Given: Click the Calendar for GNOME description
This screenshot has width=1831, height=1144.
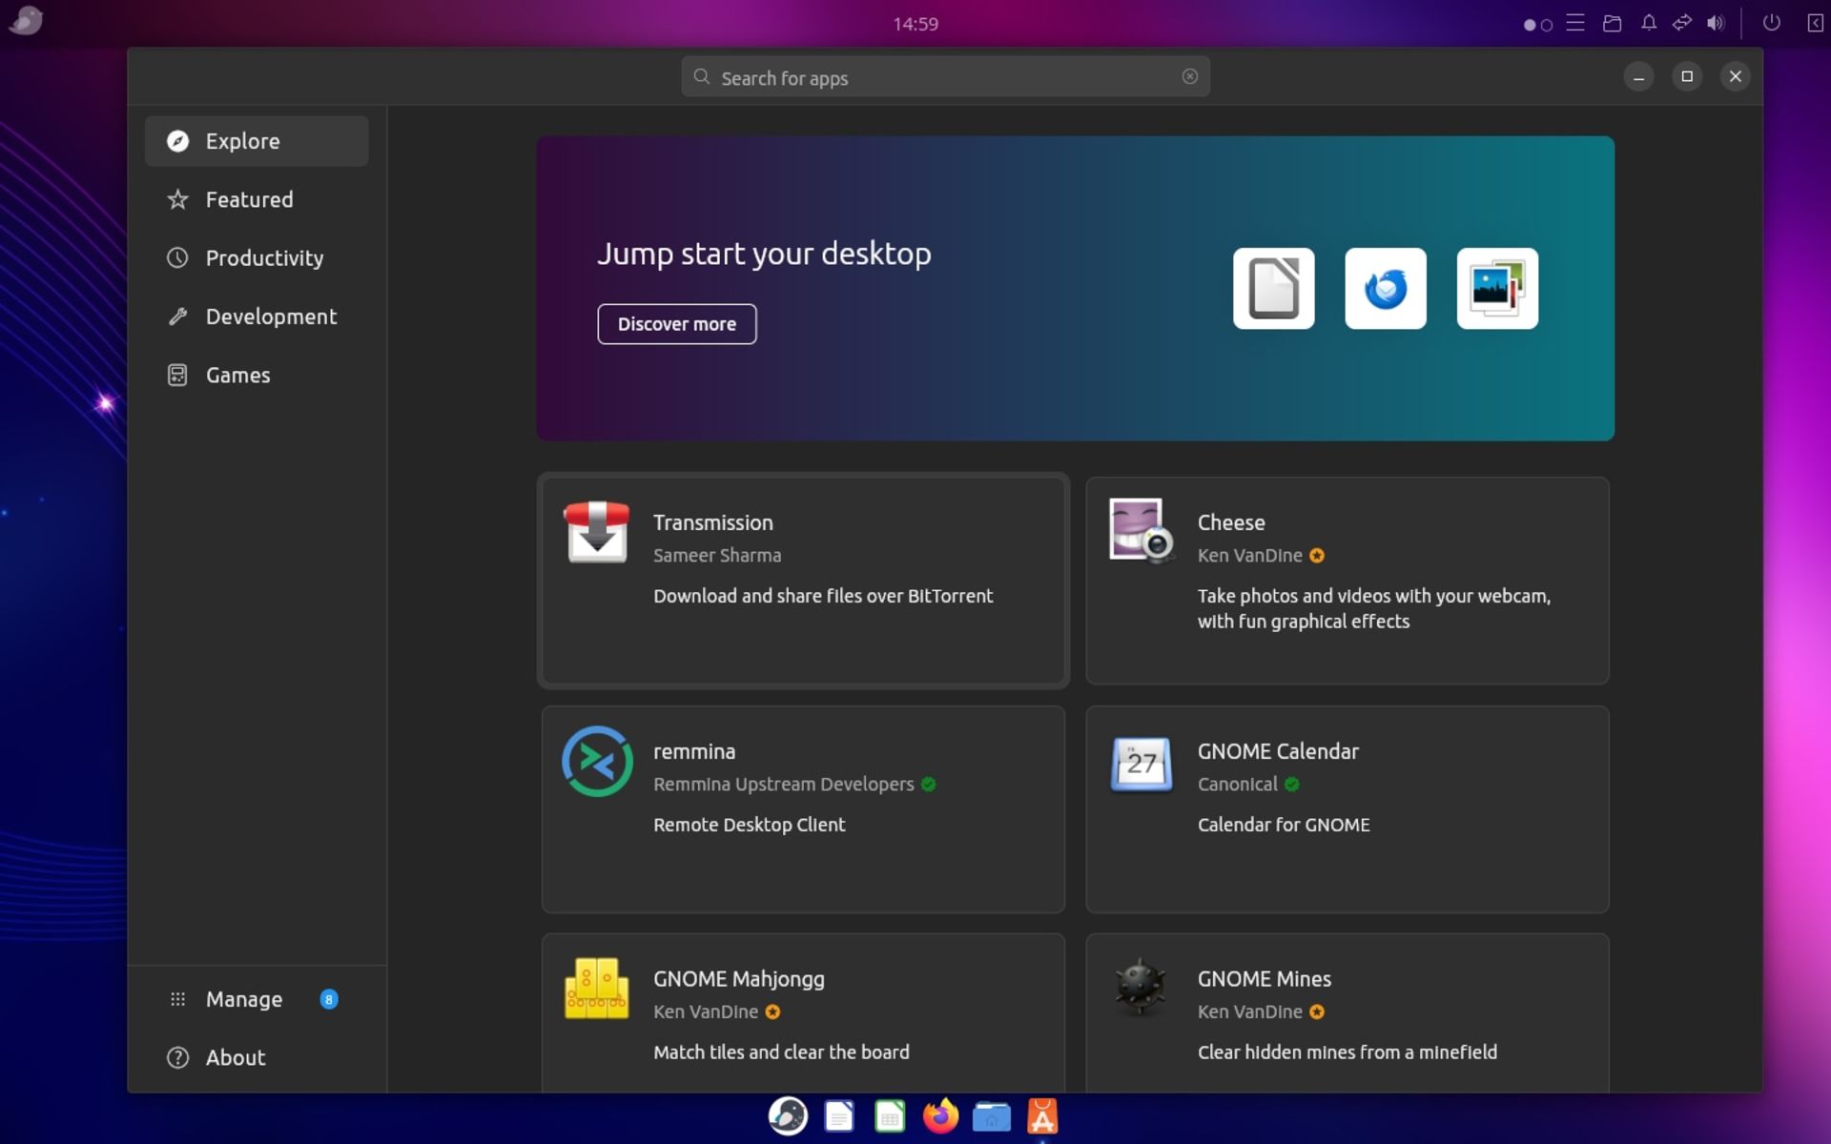Looking at the screenshot, I should (x=1284, y=825).
